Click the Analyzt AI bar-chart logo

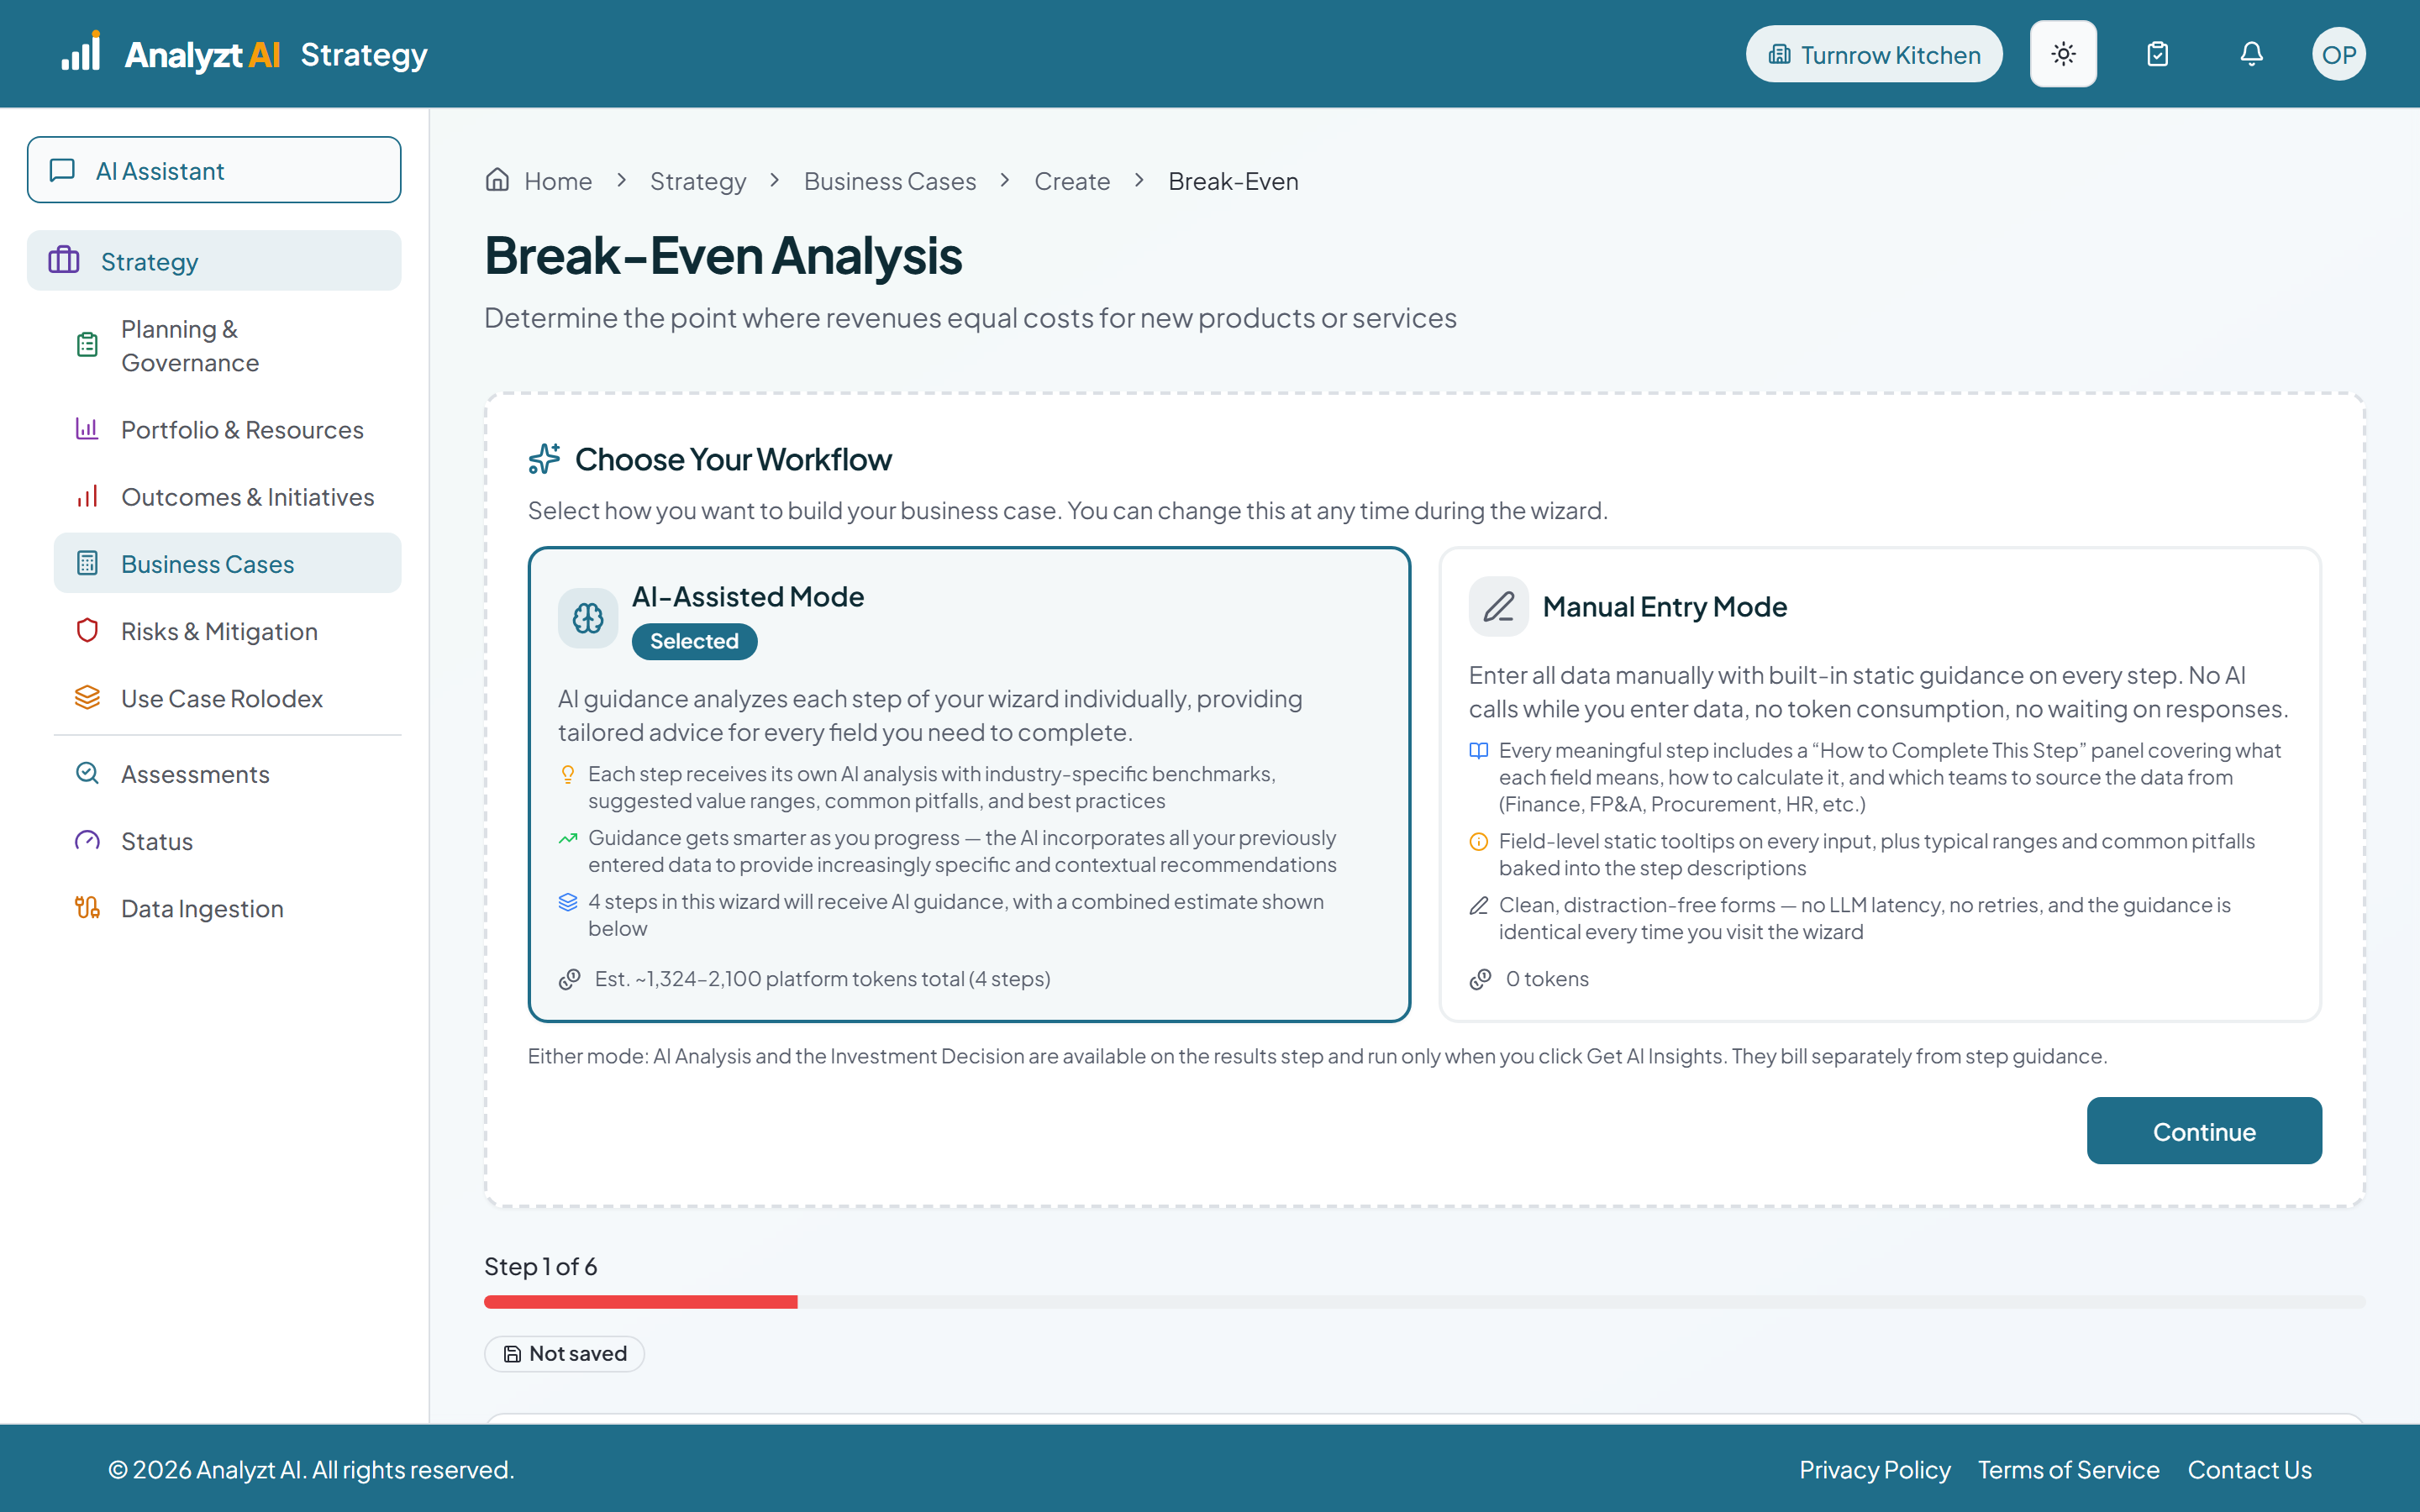tap(80, 52)
